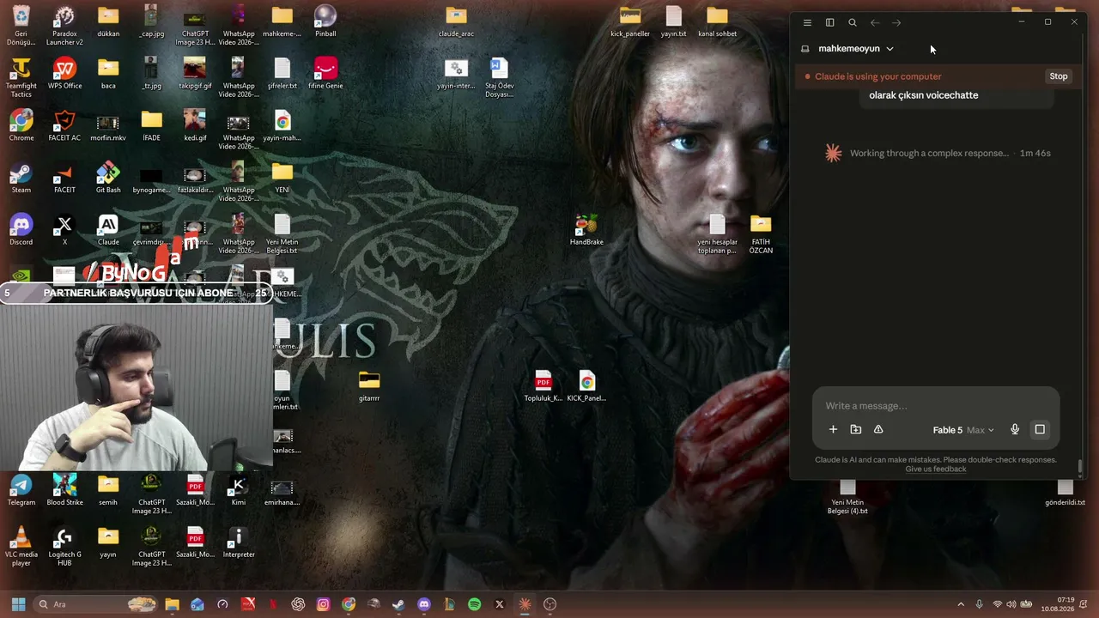This screenshot has width=1099, height=618.
Task: Select the fifine Genie desktop icon
Action: 325,74
